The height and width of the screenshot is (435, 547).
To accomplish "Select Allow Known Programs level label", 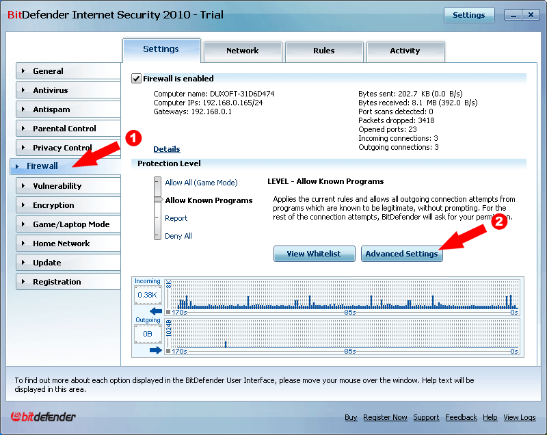I will (209, 200).
